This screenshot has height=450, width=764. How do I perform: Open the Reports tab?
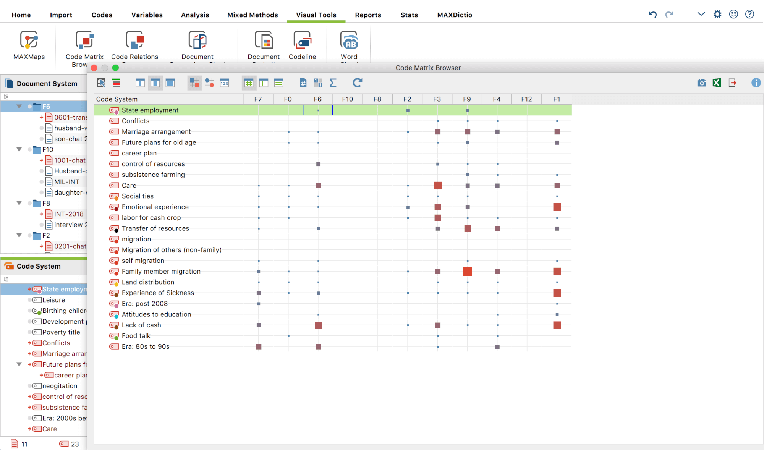pos(368,15)
